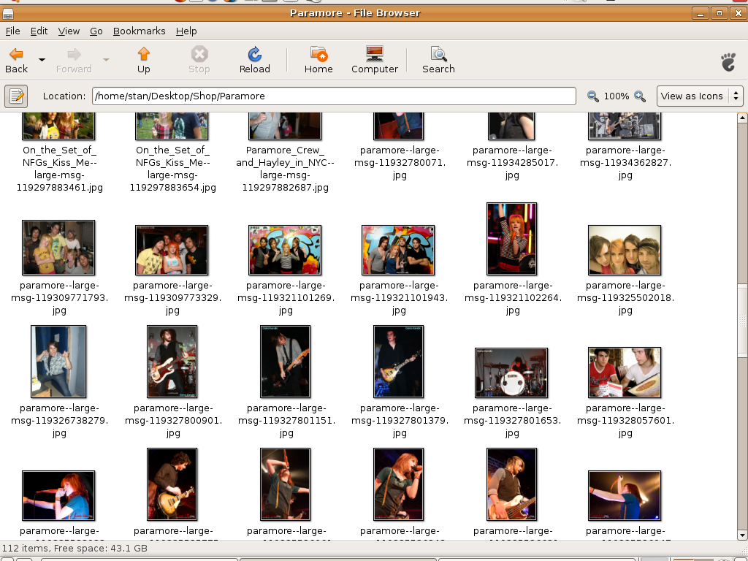Expand the Back history dropdown arrow
748x561 pixels.
point(42,59)
